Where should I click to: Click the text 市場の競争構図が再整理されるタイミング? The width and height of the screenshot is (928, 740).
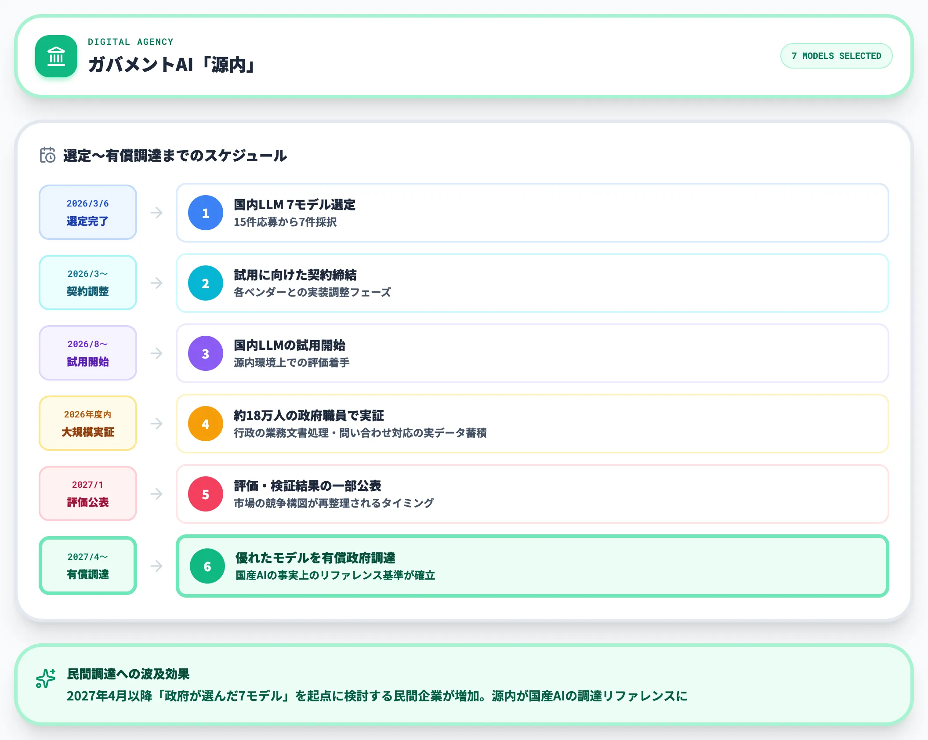point(334,503)
